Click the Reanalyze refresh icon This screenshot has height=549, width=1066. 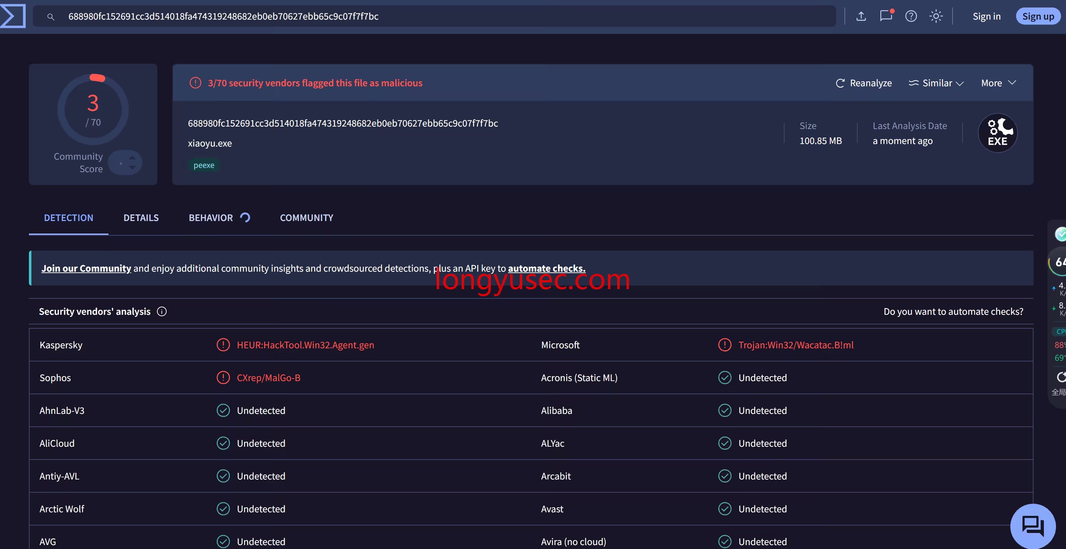tap(840, 83)
